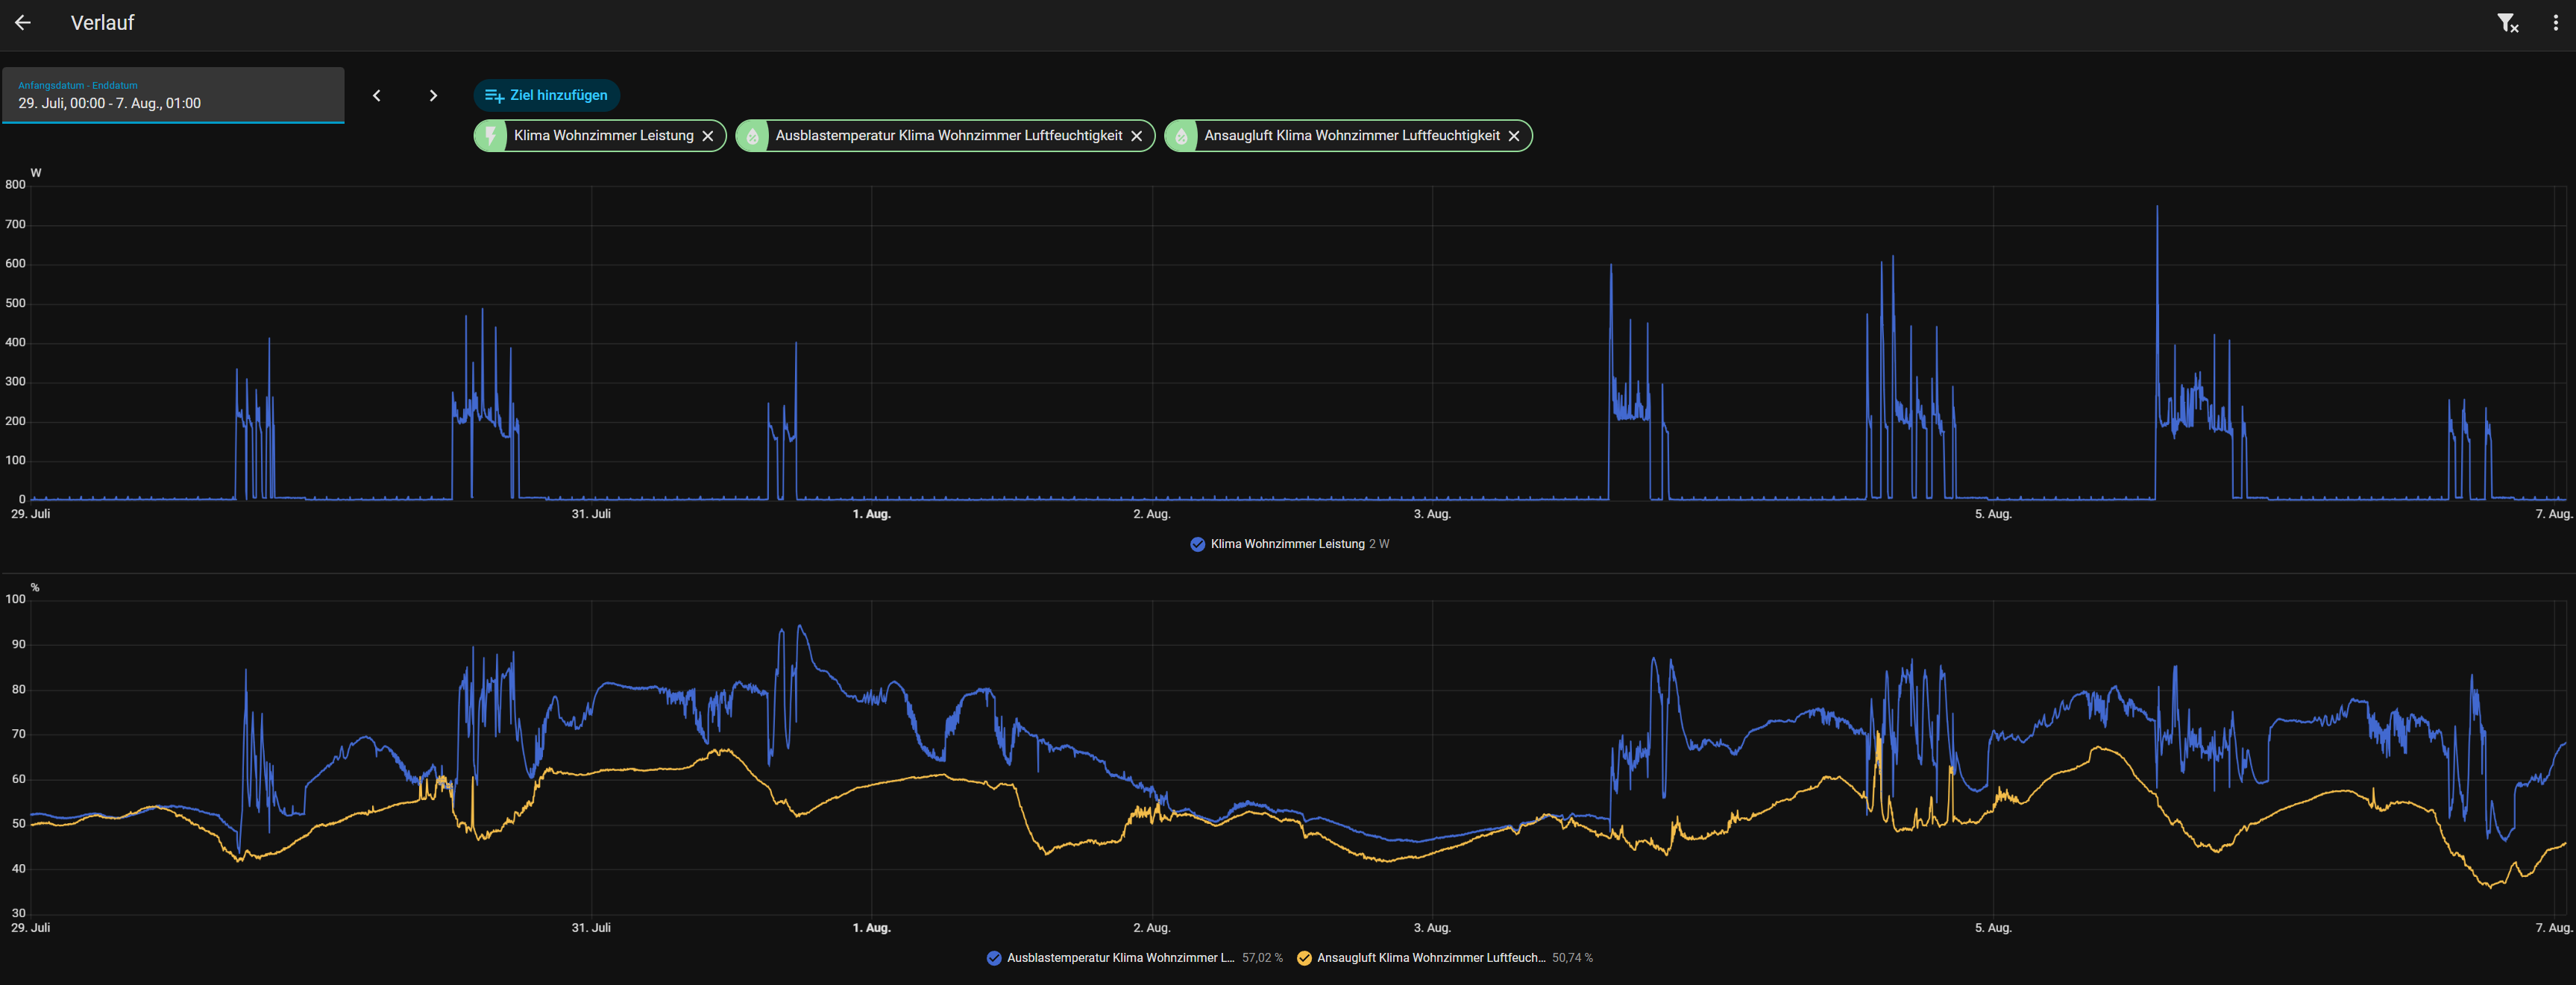Remove the Klima Wohnzimmer Leistung chip
The image size is (2576, 985).
coord(708,136)
